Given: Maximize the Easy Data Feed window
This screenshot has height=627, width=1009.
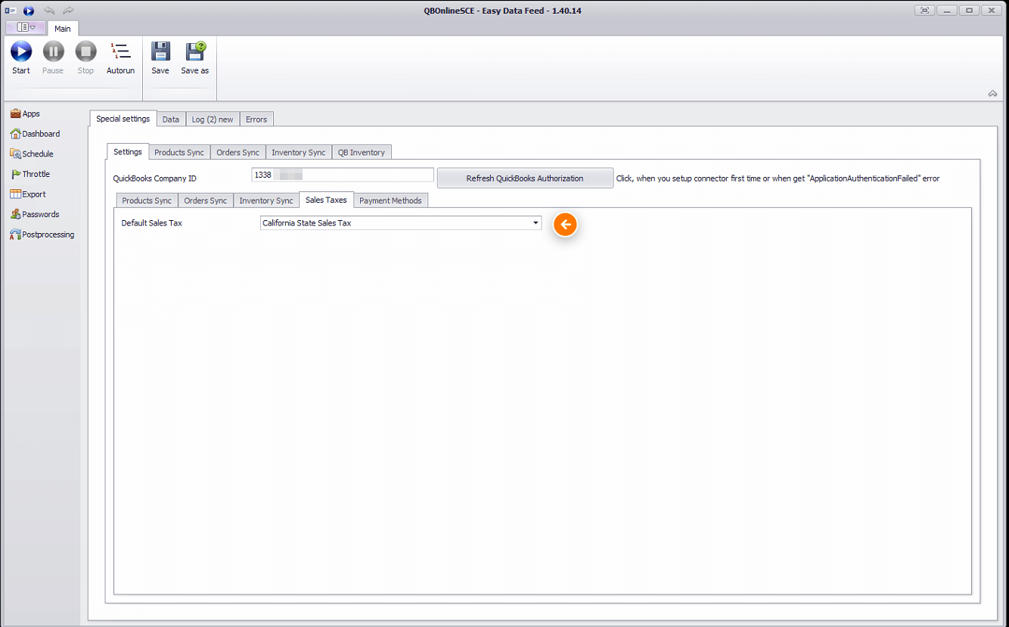Looking at the screenshot, I should pos(969,11).
